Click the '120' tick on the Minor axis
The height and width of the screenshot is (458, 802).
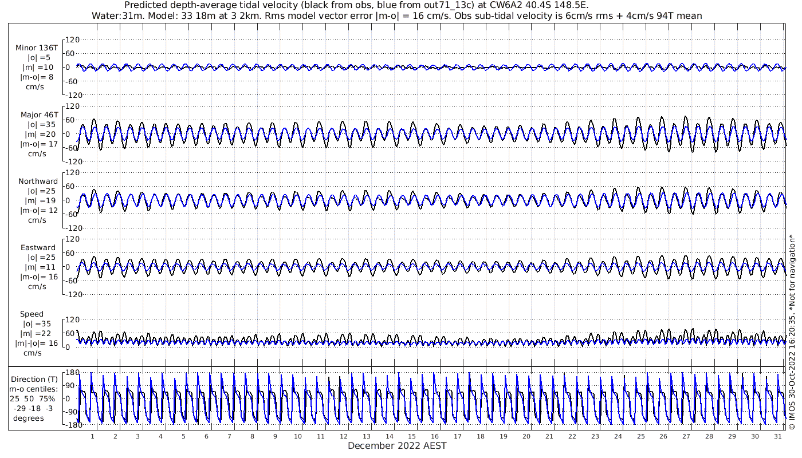pos(72,40)
